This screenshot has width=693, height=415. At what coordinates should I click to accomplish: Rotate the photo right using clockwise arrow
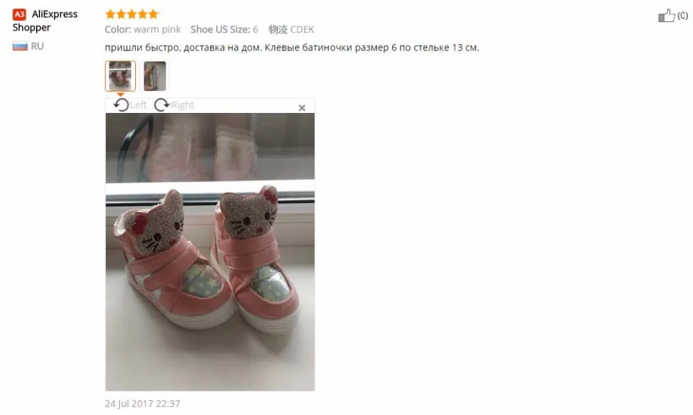click(x=161, y=105)
